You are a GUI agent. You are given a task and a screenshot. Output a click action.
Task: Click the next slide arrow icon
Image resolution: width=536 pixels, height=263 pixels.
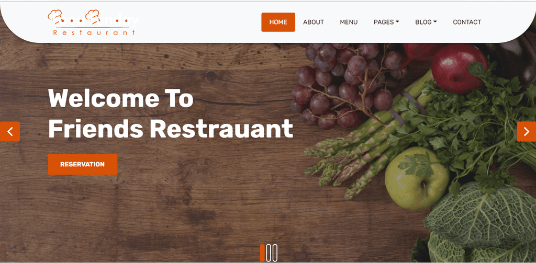pos(527,132)
